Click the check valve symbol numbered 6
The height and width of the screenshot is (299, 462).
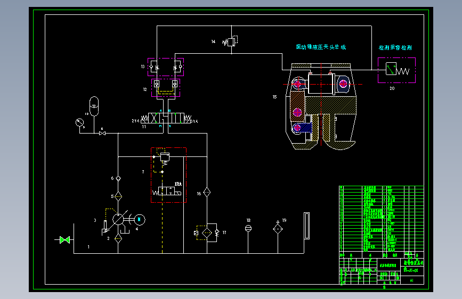click(118, 178)
